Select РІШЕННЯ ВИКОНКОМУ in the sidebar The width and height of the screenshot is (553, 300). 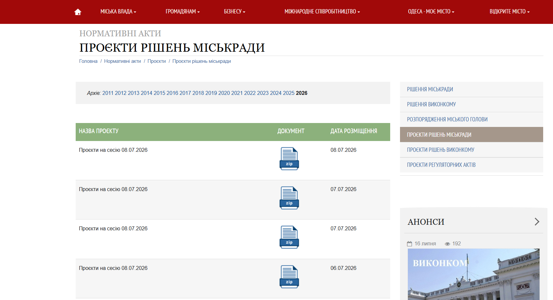[x=471, y=104]
